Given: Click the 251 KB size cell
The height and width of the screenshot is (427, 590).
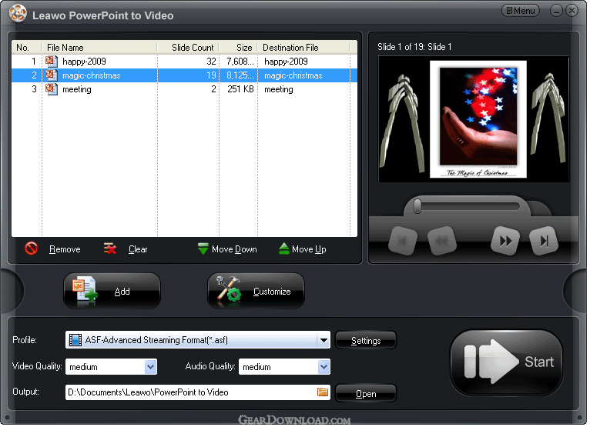Looking at the screenshot, I should tap(240, 89).
